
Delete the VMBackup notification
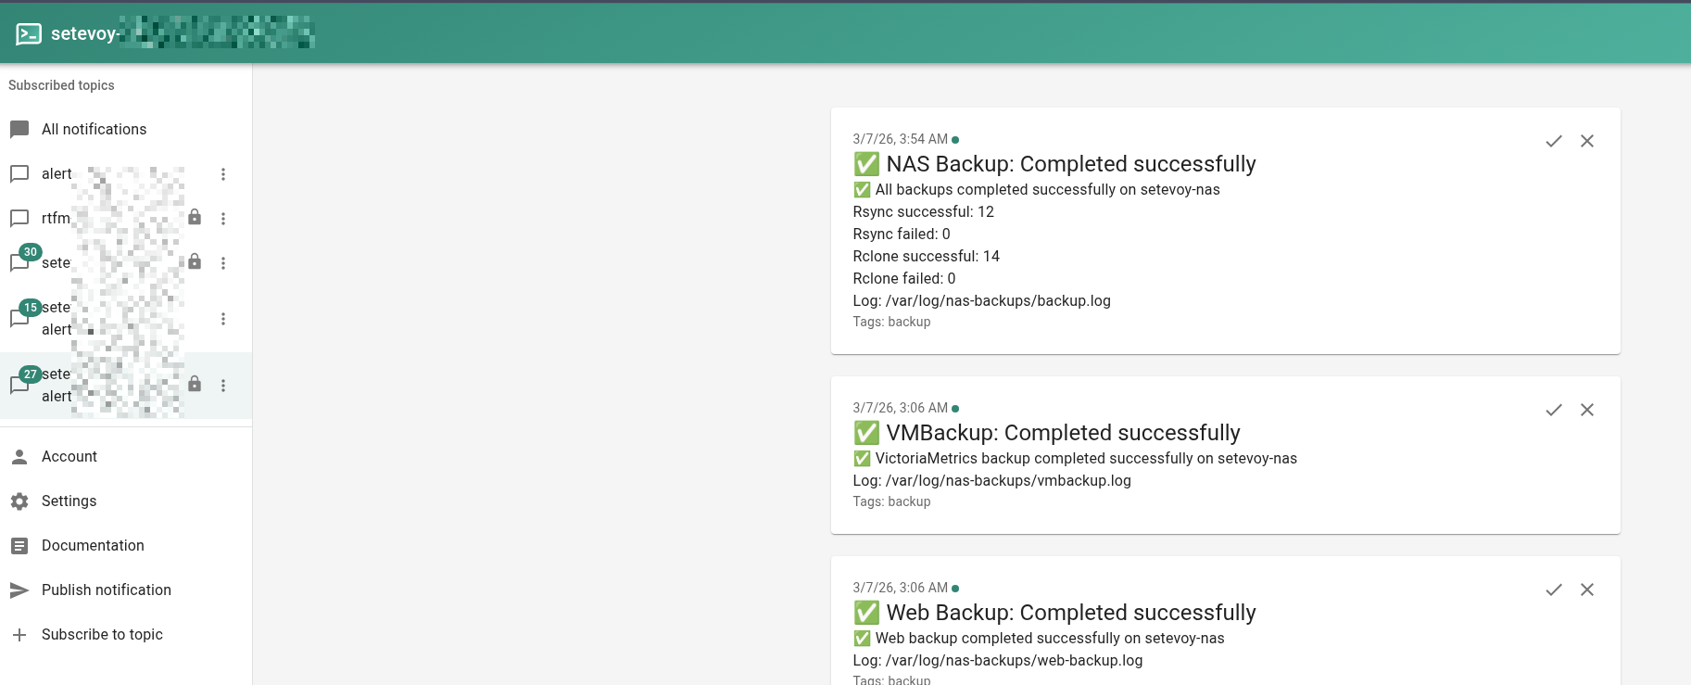[x=1587, y=410]
